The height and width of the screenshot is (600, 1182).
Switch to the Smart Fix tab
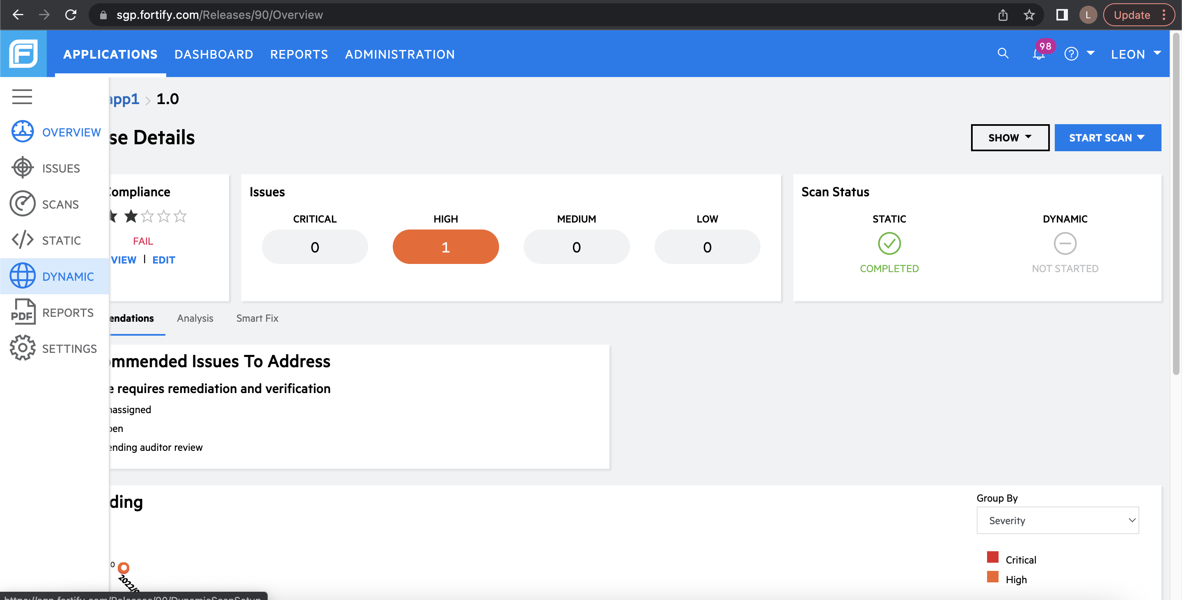click(257, 318)
